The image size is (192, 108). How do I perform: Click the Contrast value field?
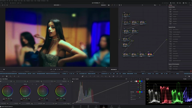[41, 81]
